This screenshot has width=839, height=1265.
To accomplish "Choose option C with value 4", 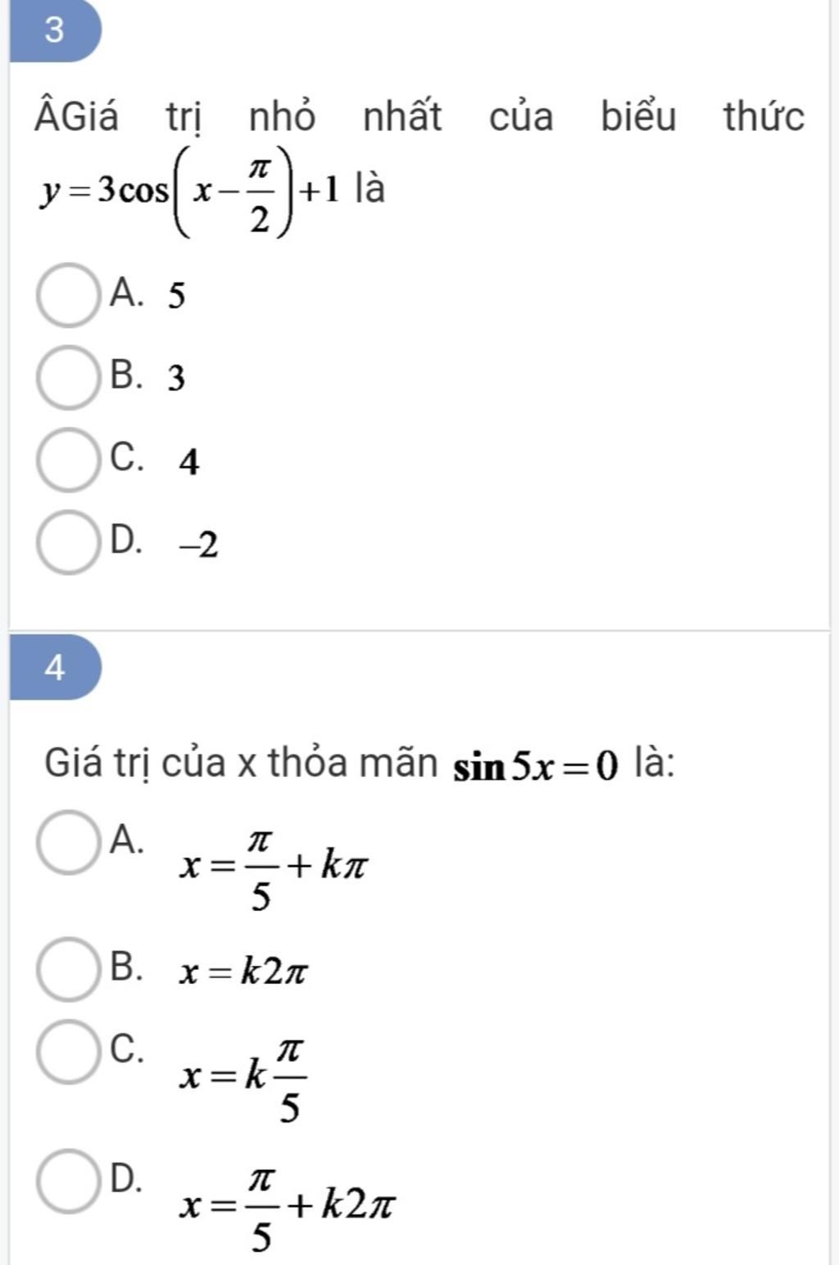I will click(66, 460).
